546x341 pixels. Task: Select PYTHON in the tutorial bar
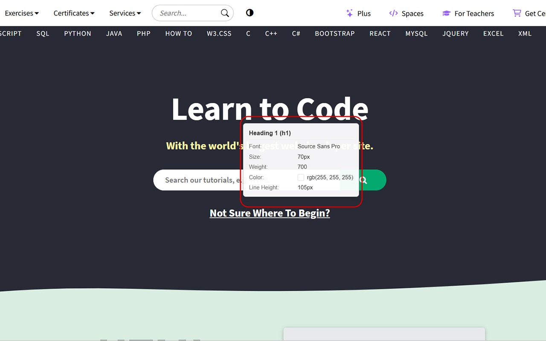[78, 33]
